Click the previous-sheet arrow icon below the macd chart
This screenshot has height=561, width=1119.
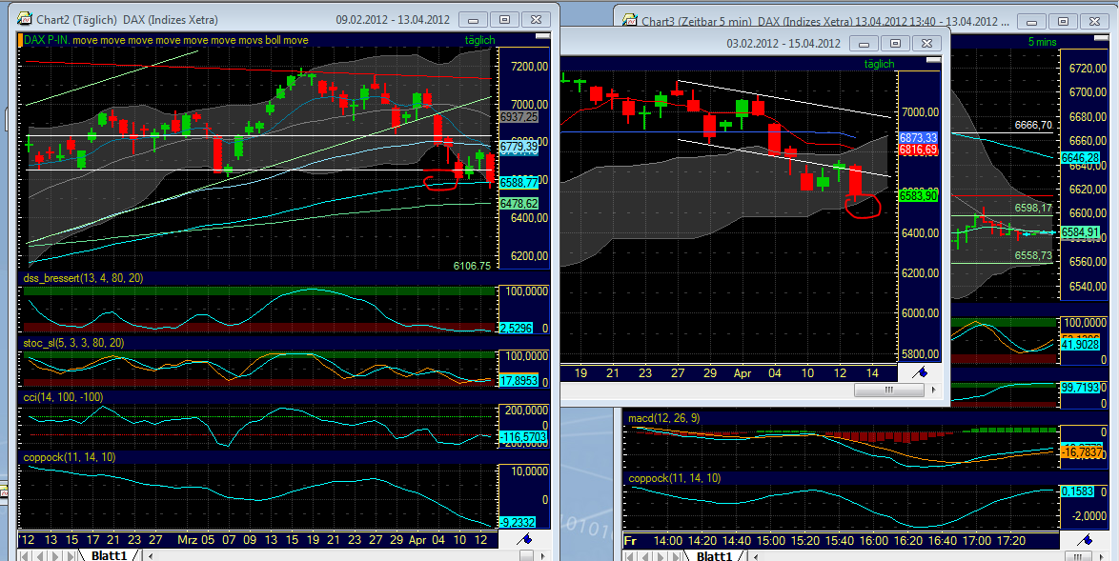(643, 553)
